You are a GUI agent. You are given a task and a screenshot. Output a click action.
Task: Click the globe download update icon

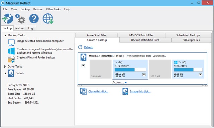[48, 19]
